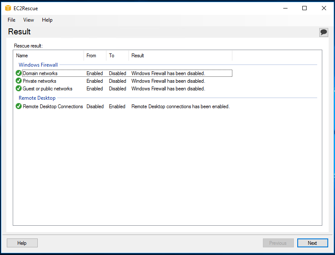Image resolution: width=335 pixels, height=255 pixels.
Task: Click 'Remote Desktop connections has been enabled.' text
Action: pyautogui.click(x=181, y=106)
